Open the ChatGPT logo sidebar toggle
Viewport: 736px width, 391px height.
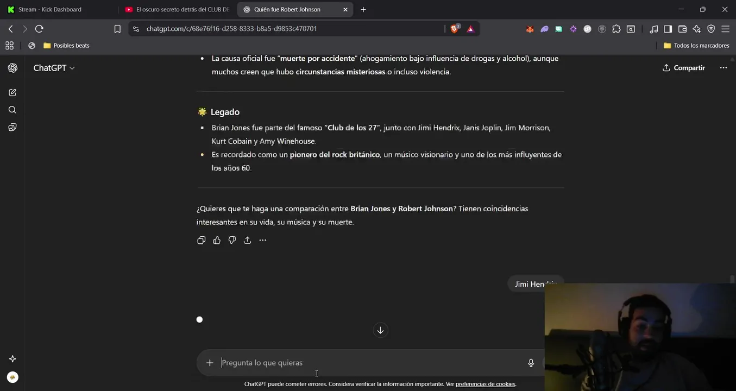point(12,68)
